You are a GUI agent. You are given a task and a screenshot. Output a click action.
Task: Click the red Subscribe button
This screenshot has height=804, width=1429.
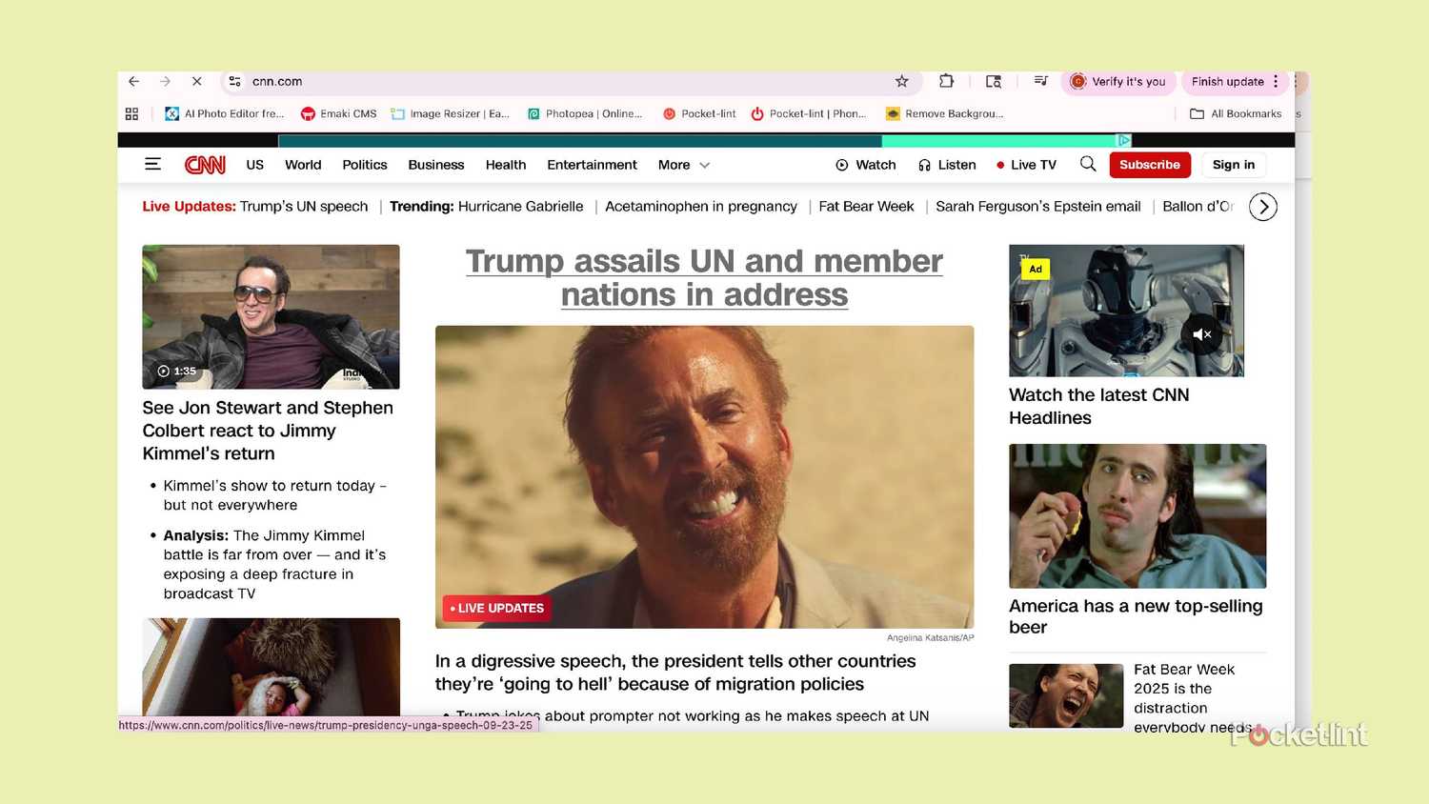pyautogui.click(x=1149, y=165)
